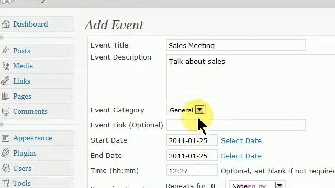Screen dimensions: 335x188
Task: Click the Event Category label
Action: (117, 110)
